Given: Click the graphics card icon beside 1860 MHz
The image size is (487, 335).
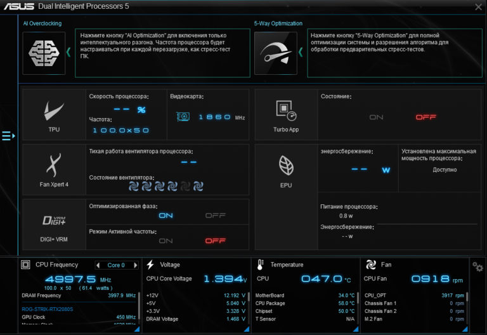Looking at the screenshot, I should click(x=183, y=117).
